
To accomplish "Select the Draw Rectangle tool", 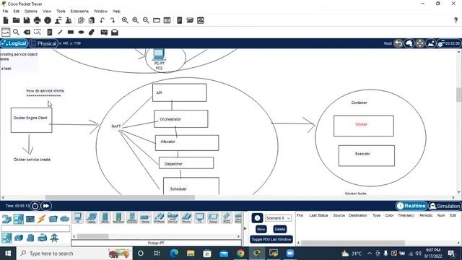I will click(71, 32).
